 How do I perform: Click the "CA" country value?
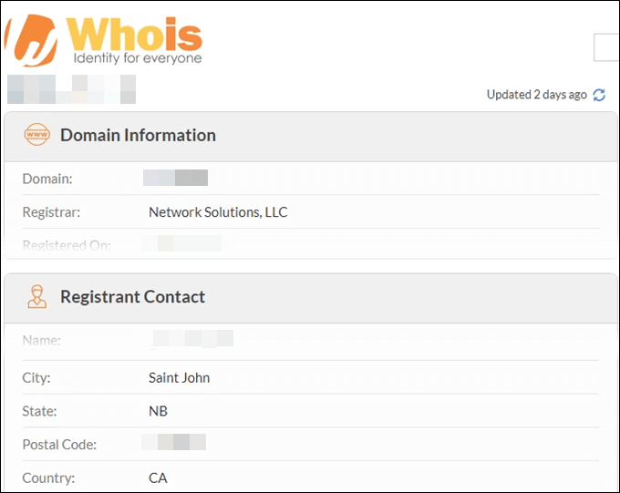pos(158,478)
